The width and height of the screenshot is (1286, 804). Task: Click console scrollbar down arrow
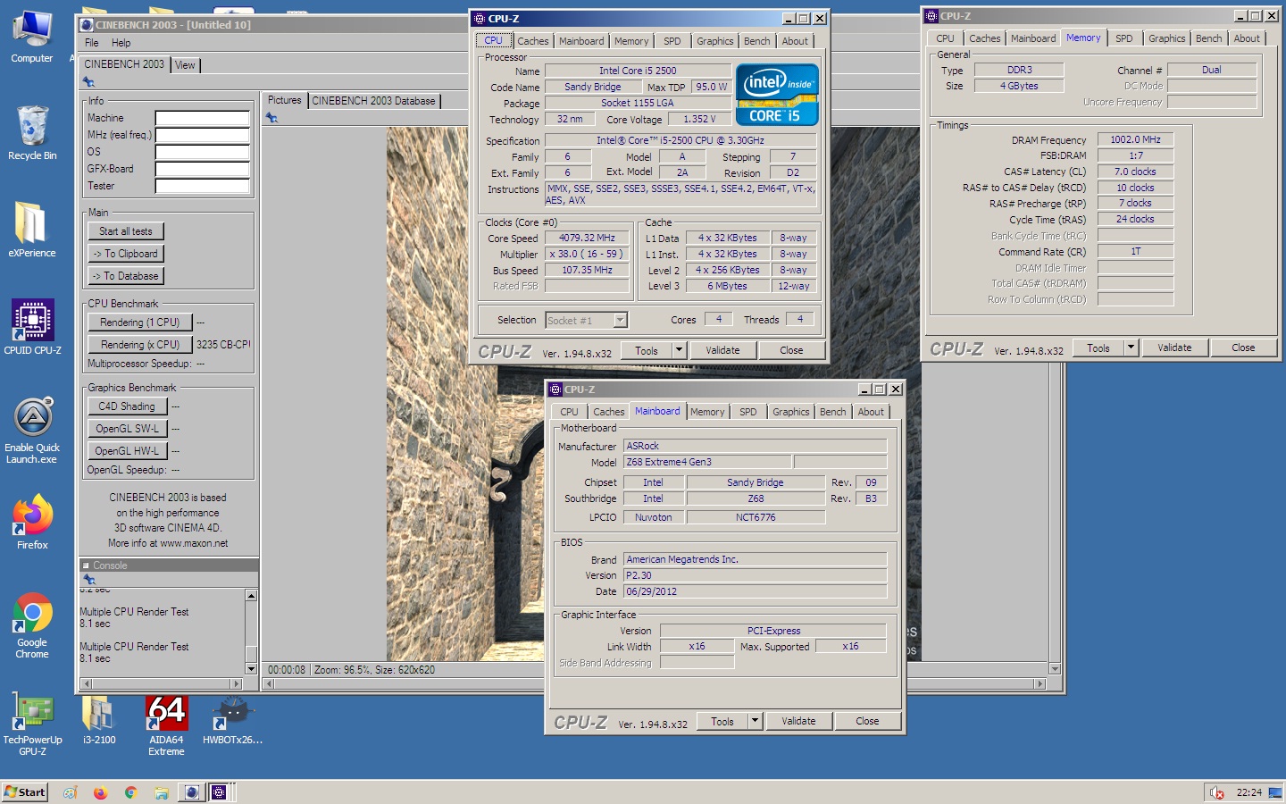[x=251, y=669]
